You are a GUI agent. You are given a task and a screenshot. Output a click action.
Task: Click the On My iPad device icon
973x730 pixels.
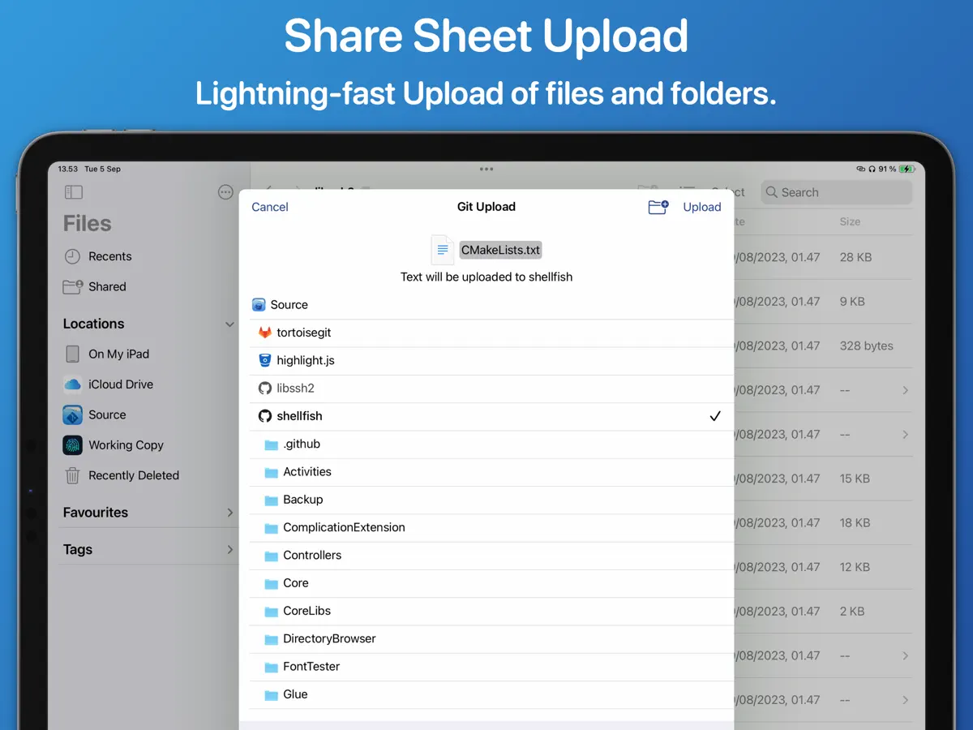(x=73, y=354)
